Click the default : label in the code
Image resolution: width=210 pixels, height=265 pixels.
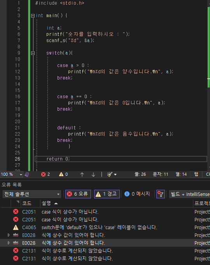tap(69, 128)
